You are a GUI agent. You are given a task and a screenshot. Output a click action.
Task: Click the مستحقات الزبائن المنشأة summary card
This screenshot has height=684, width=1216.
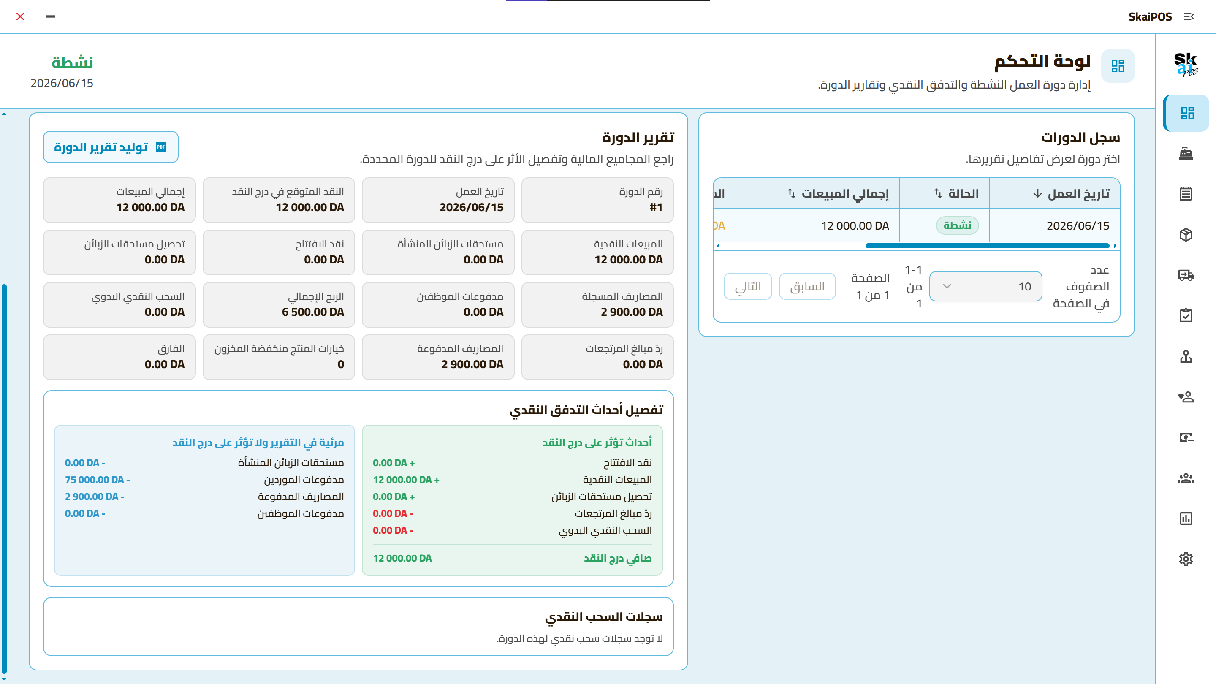438,252
